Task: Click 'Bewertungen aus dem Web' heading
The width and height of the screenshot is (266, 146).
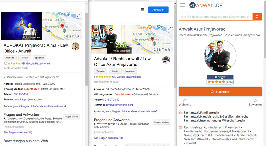Action: click(x=26, y=141)
